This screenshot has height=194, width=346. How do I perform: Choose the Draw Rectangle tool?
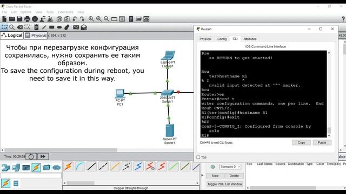coord(52,27)
